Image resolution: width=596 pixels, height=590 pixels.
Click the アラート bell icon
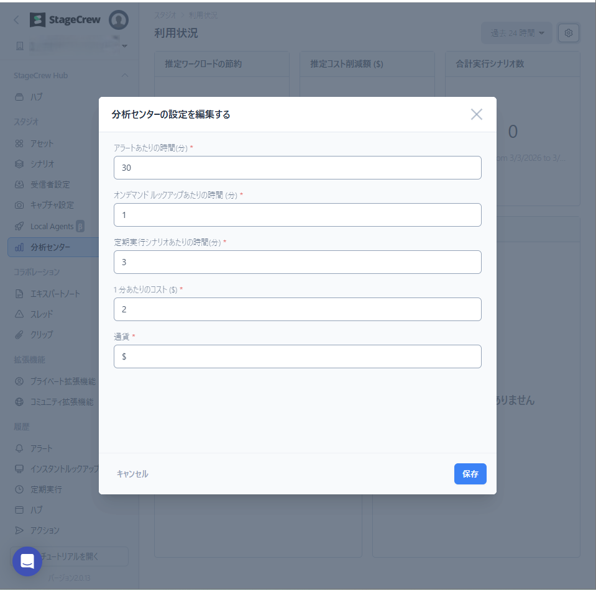tap(19, 448)
